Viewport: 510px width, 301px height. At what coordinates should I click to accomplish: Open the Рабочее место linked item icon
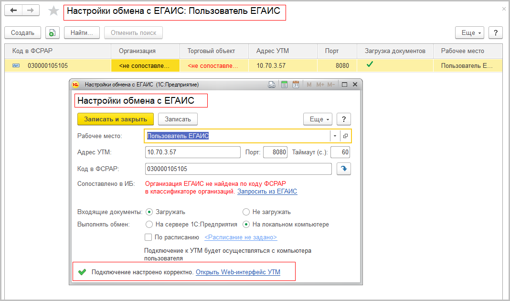pos(345,136)
